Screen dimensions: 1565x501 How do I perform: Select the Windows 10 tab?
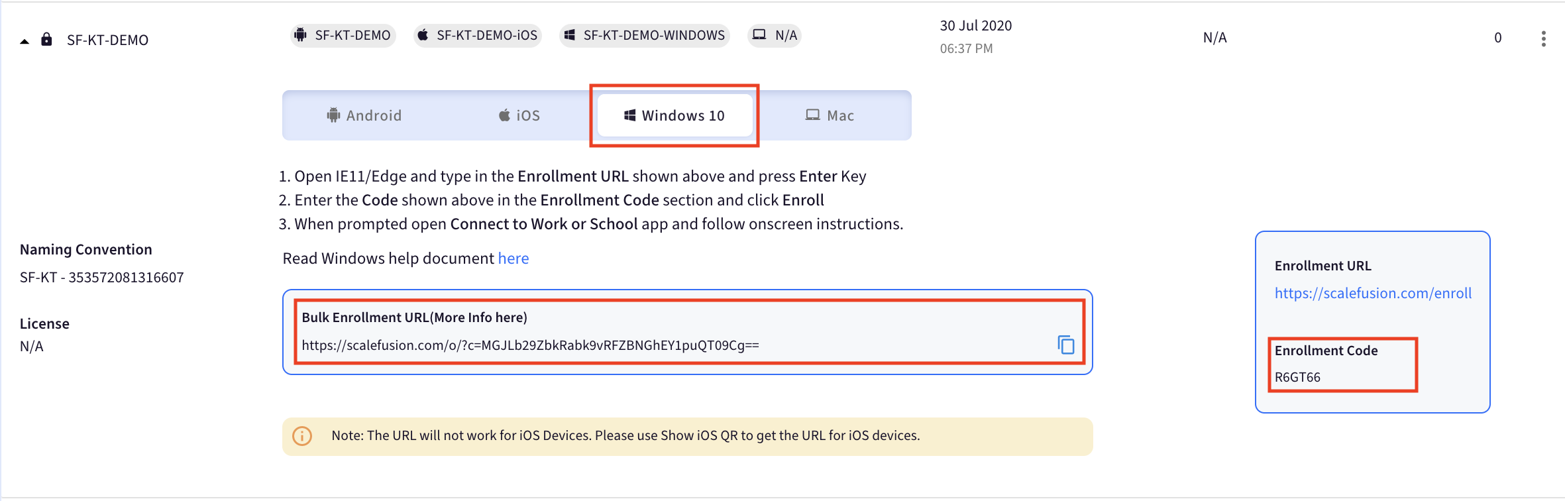click(675, 115)
